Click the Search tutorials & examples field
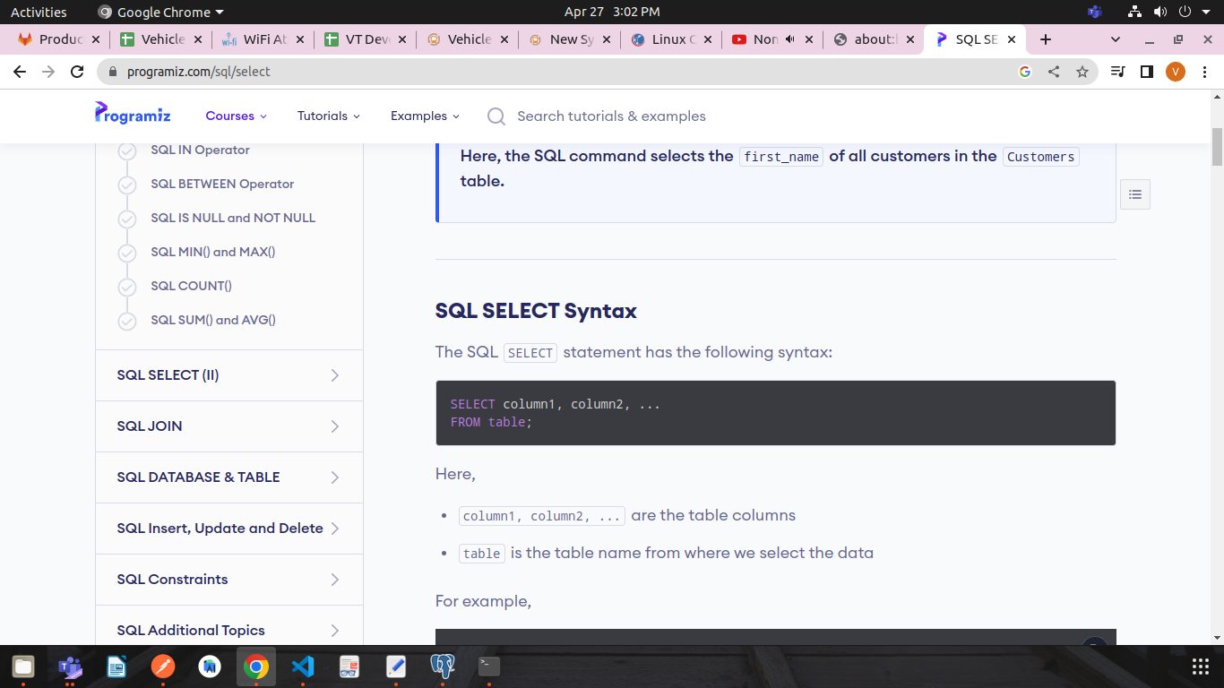This screenshot has height=688, width=1224. click(611, 116)
